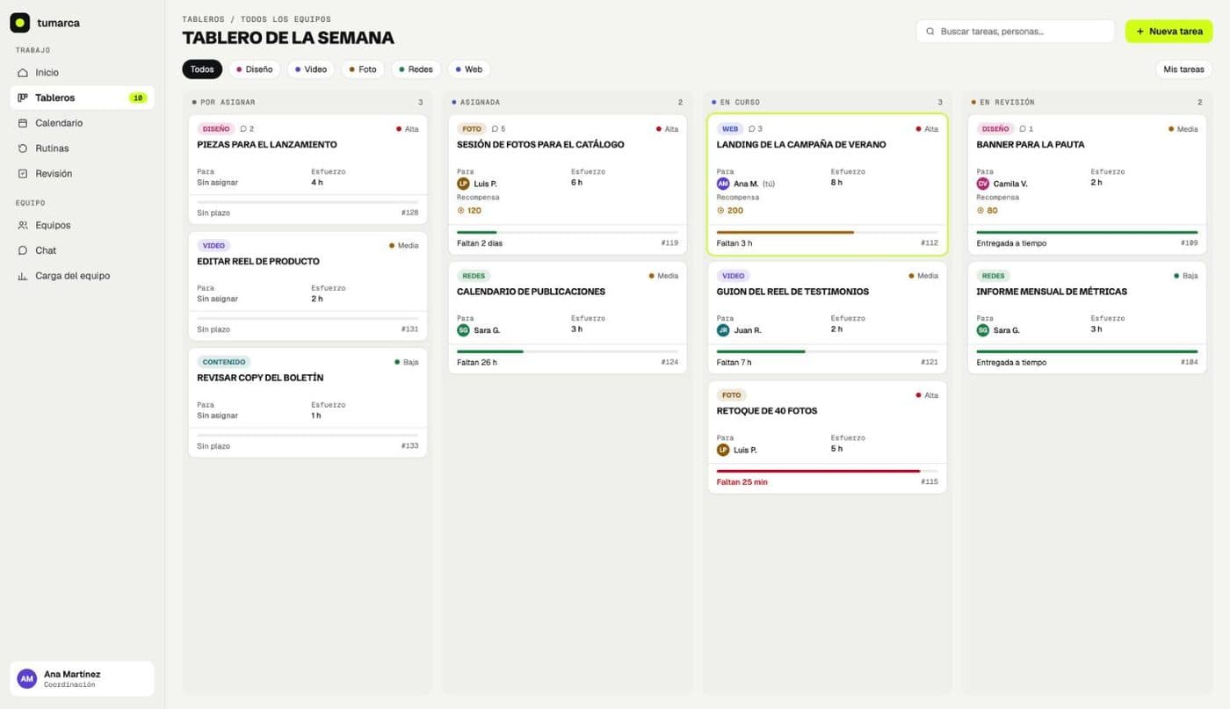Click the En revisión column header
The image size is (1230, 709).
coord(1087,103)
